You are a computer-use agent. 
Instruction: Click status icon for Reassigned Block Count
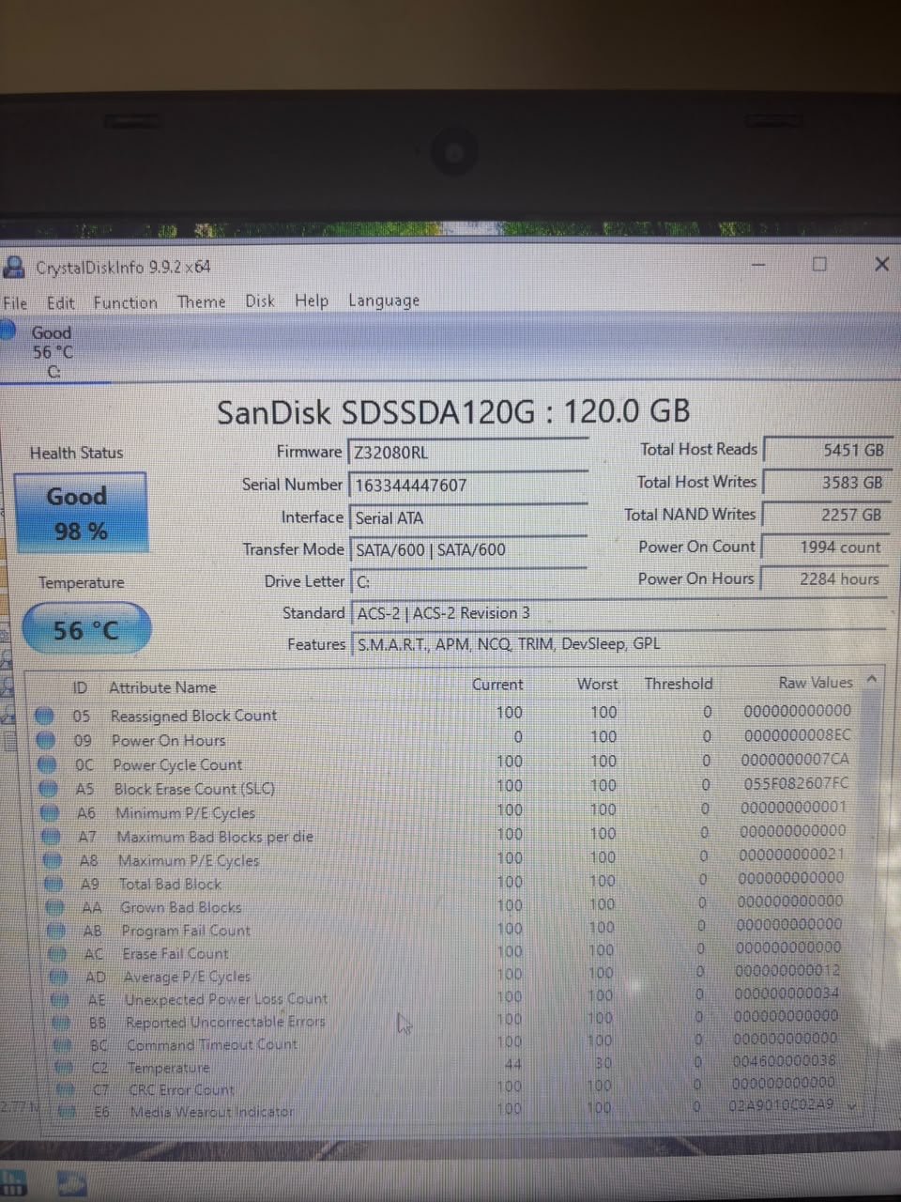point(43,716)
